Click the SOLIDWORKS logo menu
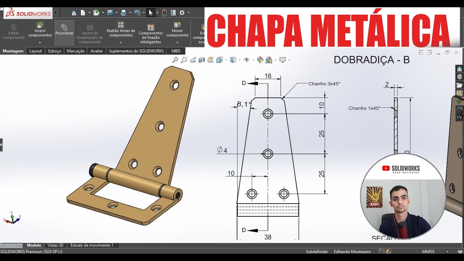The height and width of the screenshot is (261, 464). (28, 13)
